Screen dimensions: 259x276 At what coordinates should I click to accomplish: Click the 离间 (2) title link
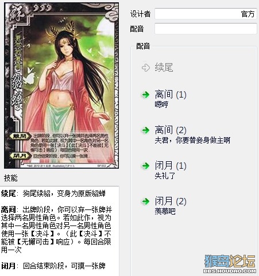(171, 130)
